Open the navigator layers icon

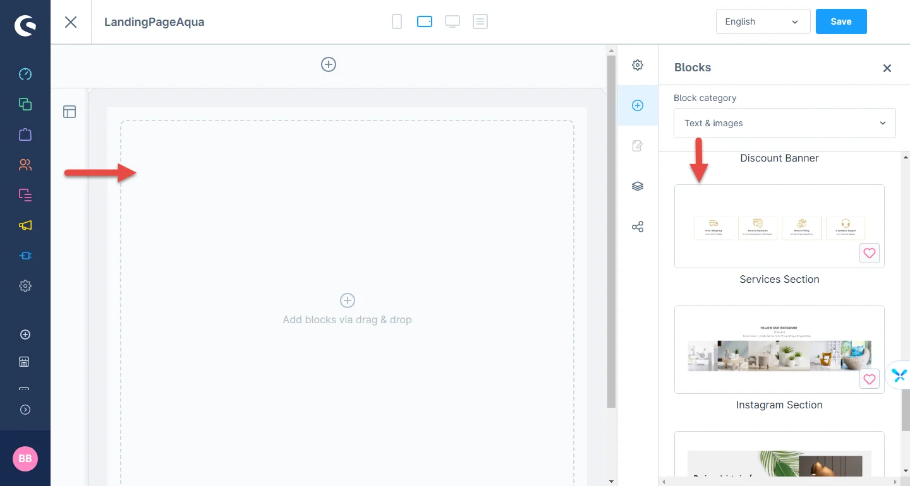[x=638, y=186]
